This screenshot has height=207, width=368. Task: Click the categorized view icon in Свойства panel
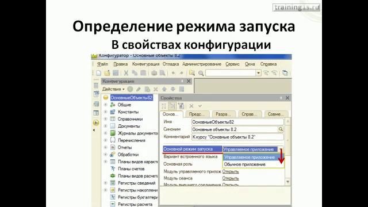click(x=172, y=106)
